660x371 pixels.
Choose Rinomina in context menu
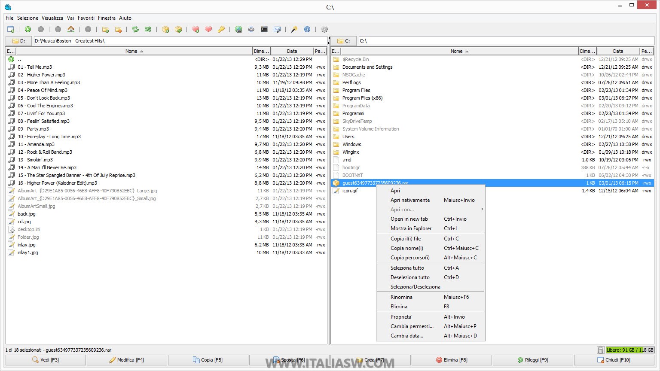pyautogui.click(x=431, y=297)
